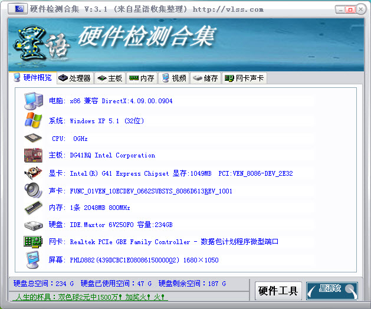Select the text '显存:1049MB'
The image size is (371, 309).
192,173
